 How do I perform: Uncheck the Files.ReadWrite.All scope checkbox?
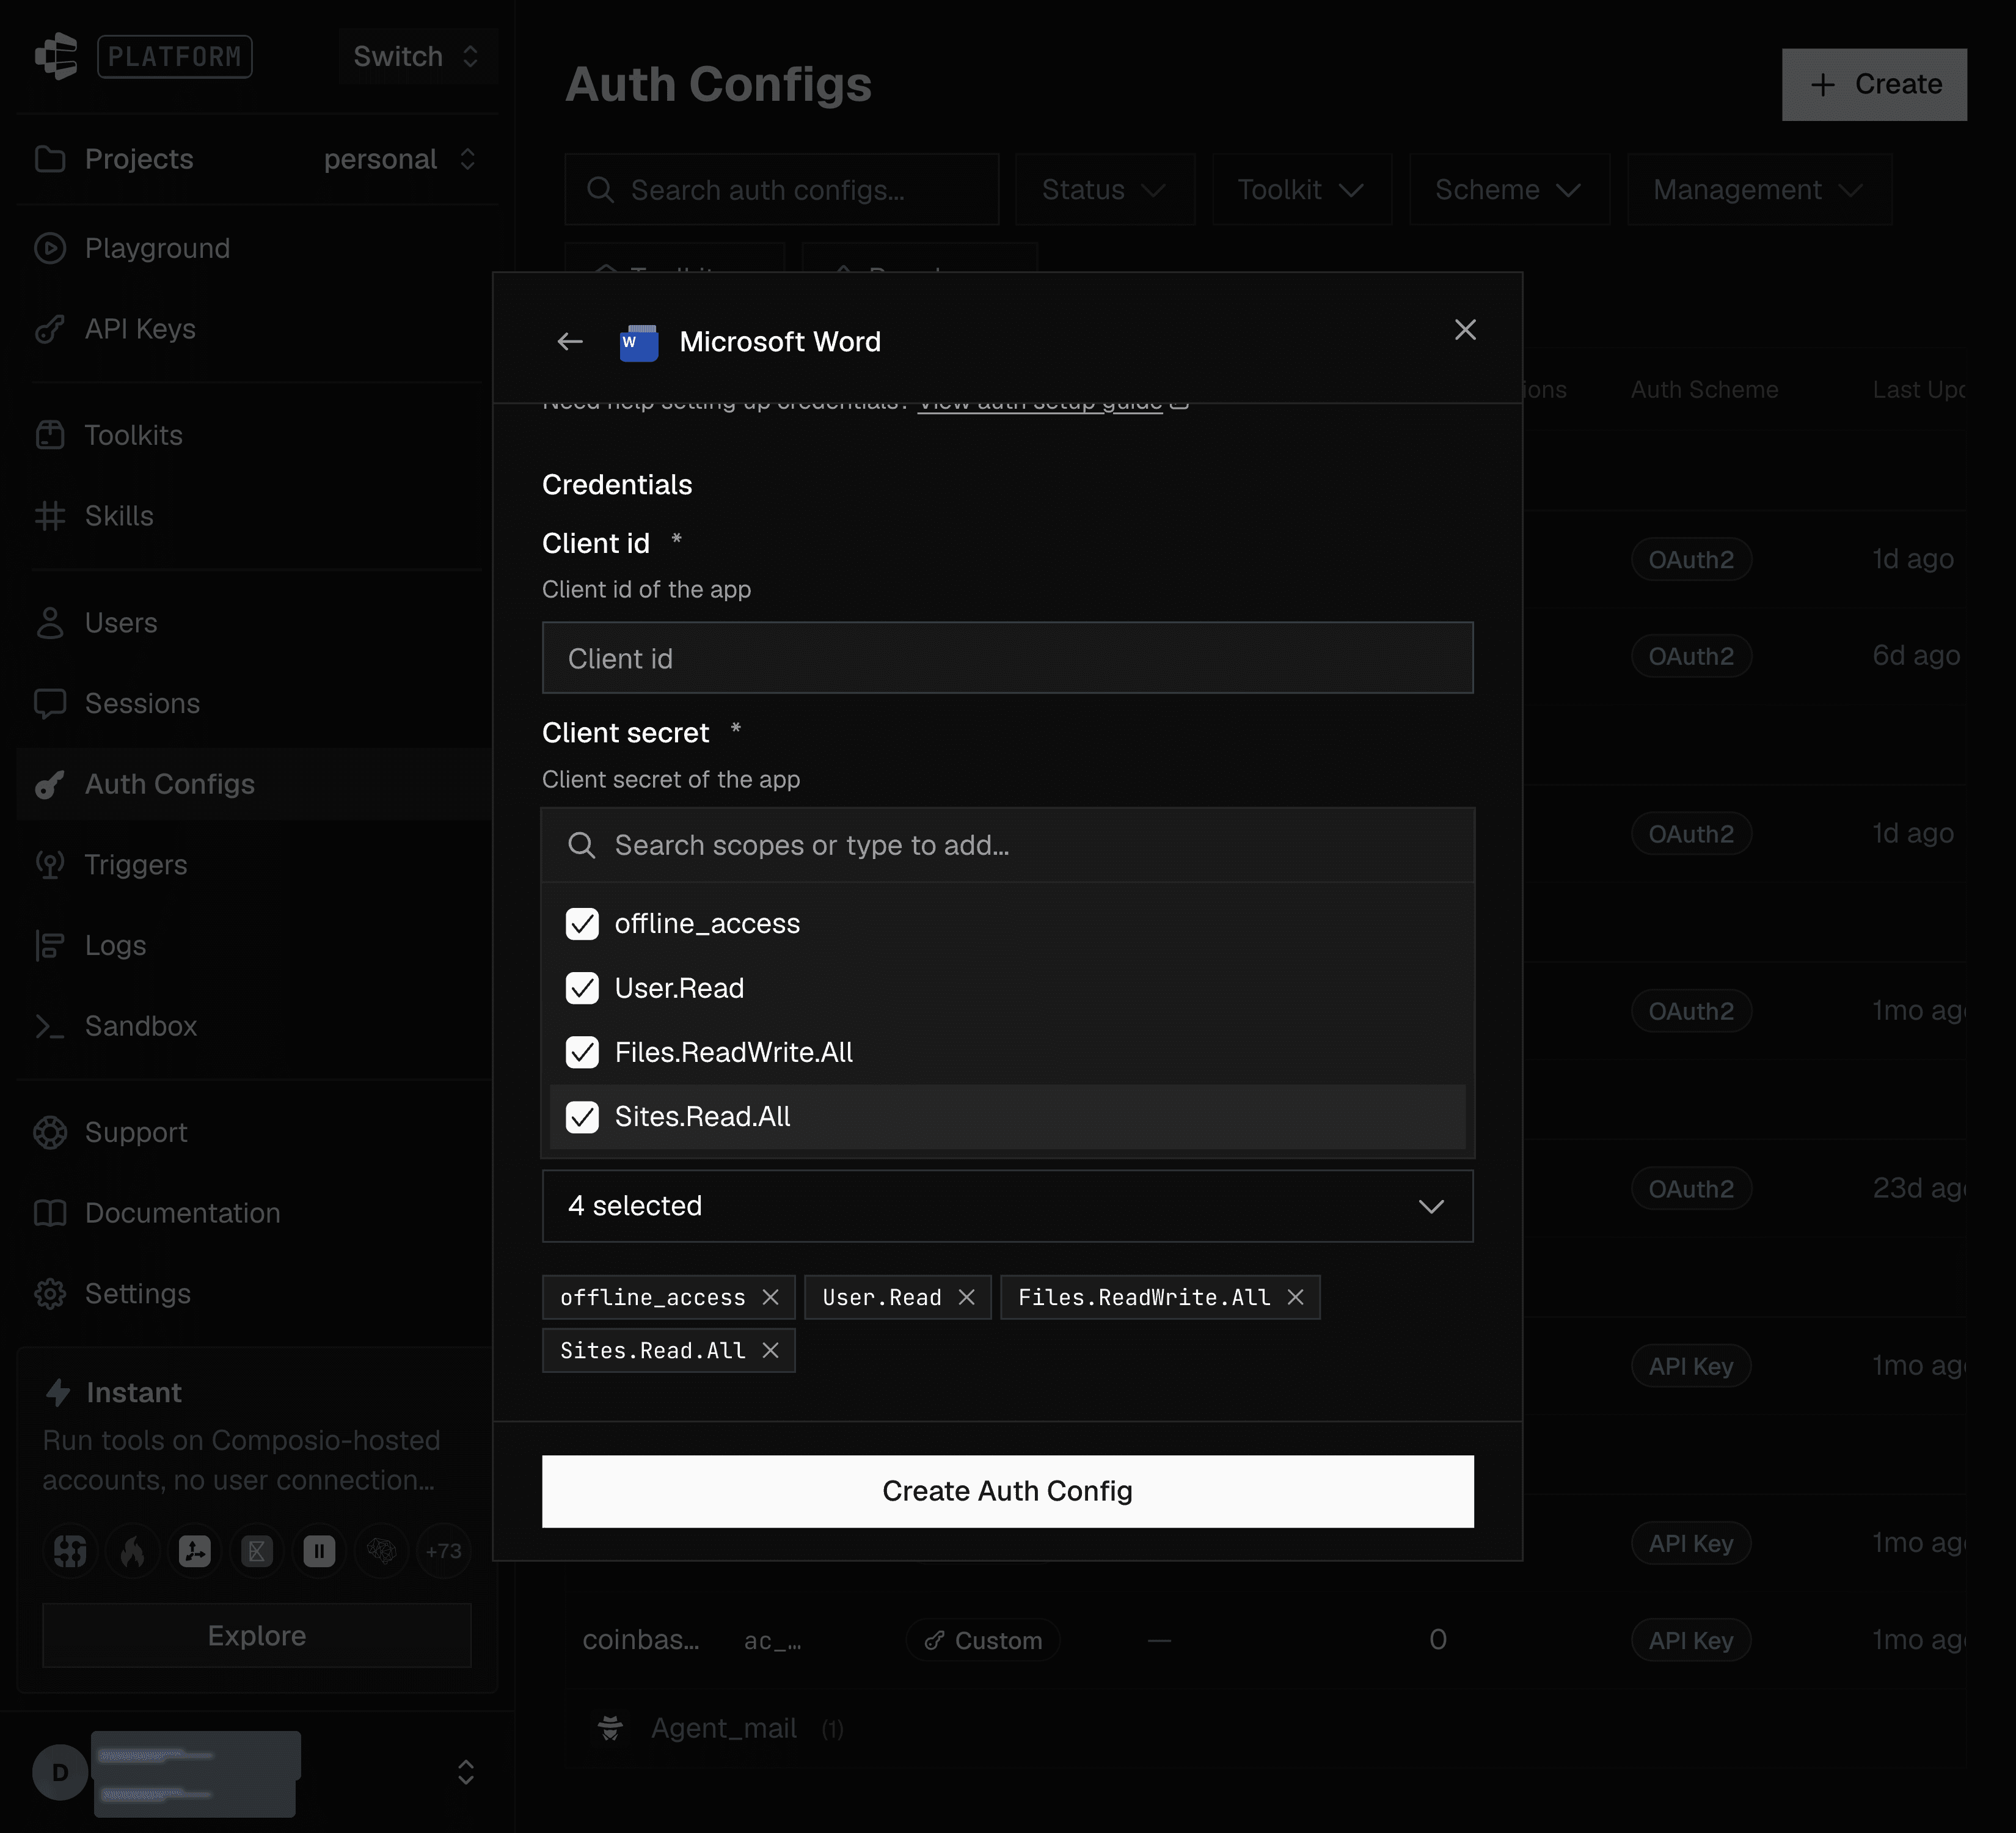coord(582,1052)
